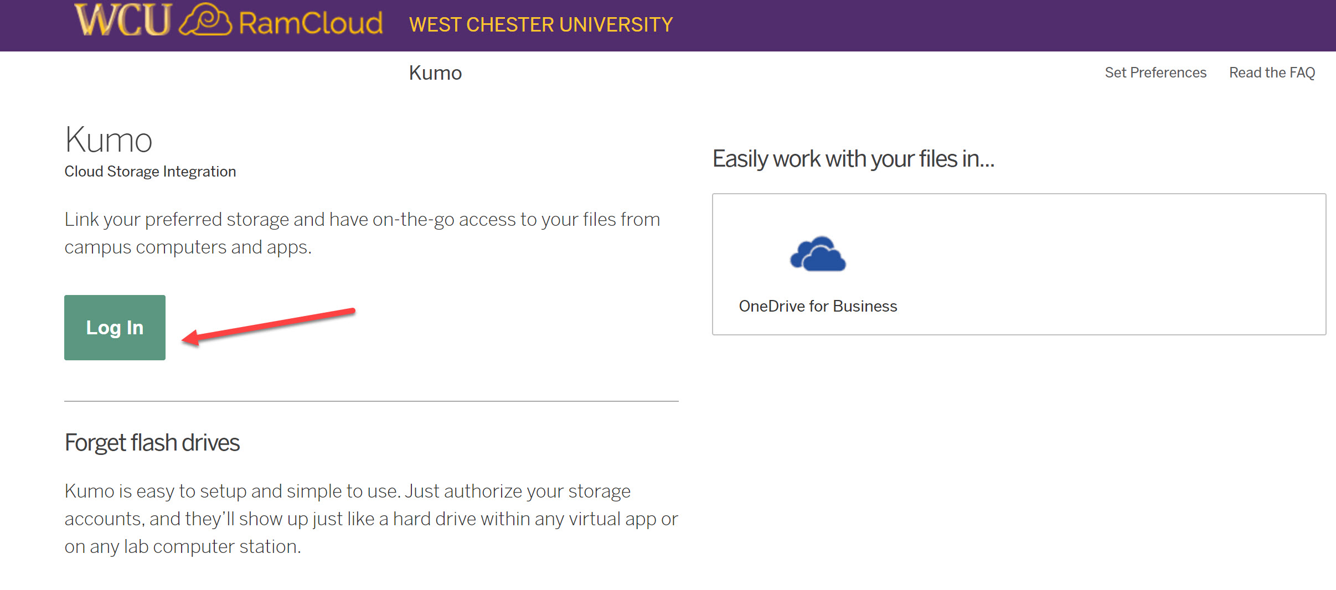Open the Set Preferences link

pos(1156,73)
